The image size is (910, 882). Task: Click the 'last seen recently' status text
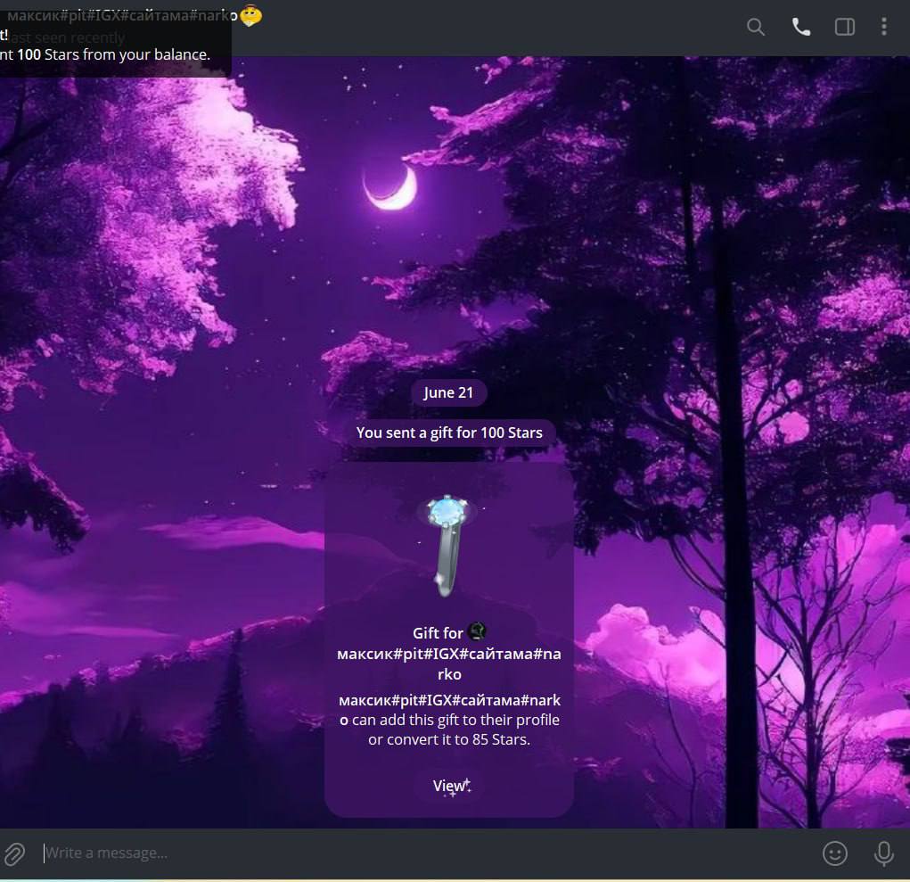click(66, 37)
